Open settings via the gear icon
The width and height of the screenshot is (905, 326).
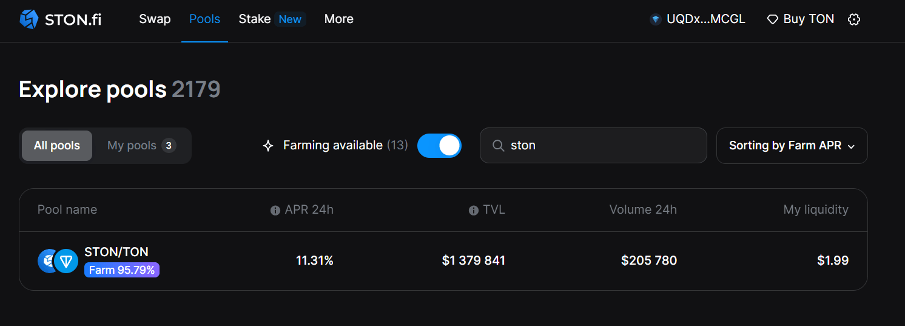click(x=854, y=19)
